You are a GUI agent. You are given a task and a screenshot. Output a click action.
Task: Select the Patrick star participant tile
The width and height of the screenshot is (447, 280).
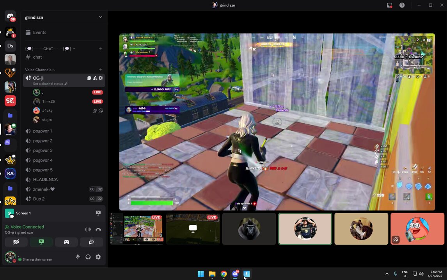(x=417, y=229)
